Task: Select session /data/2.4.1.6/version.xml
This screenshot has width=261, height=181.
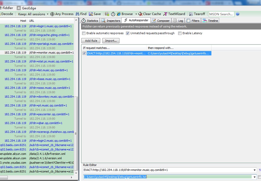Action: coord(37,158)
